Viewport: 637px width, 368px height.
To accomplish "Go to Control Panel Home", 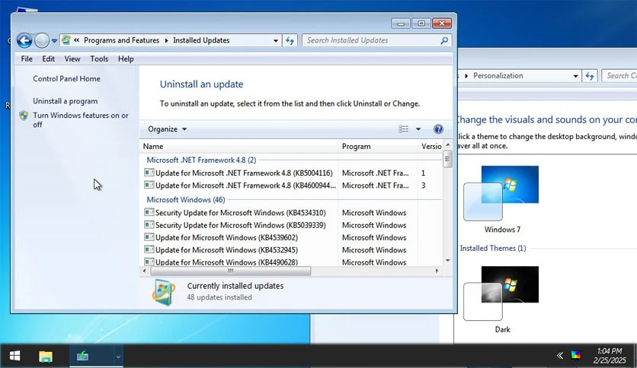I will [66, 78].
